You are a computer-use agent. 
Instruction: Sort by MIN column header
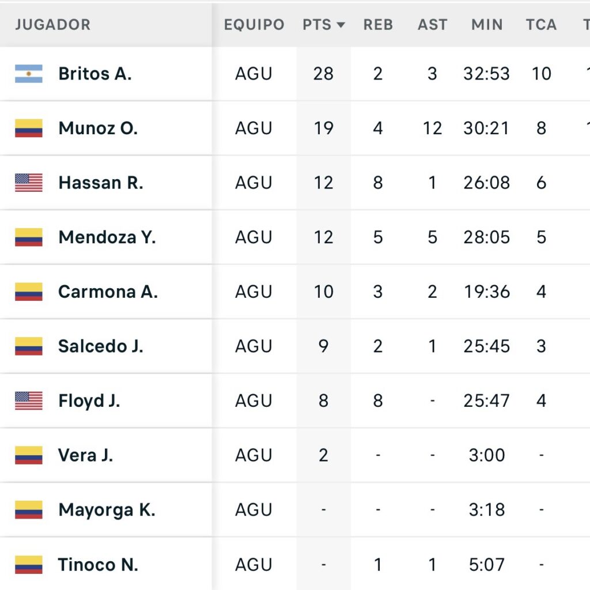point(487,25)
